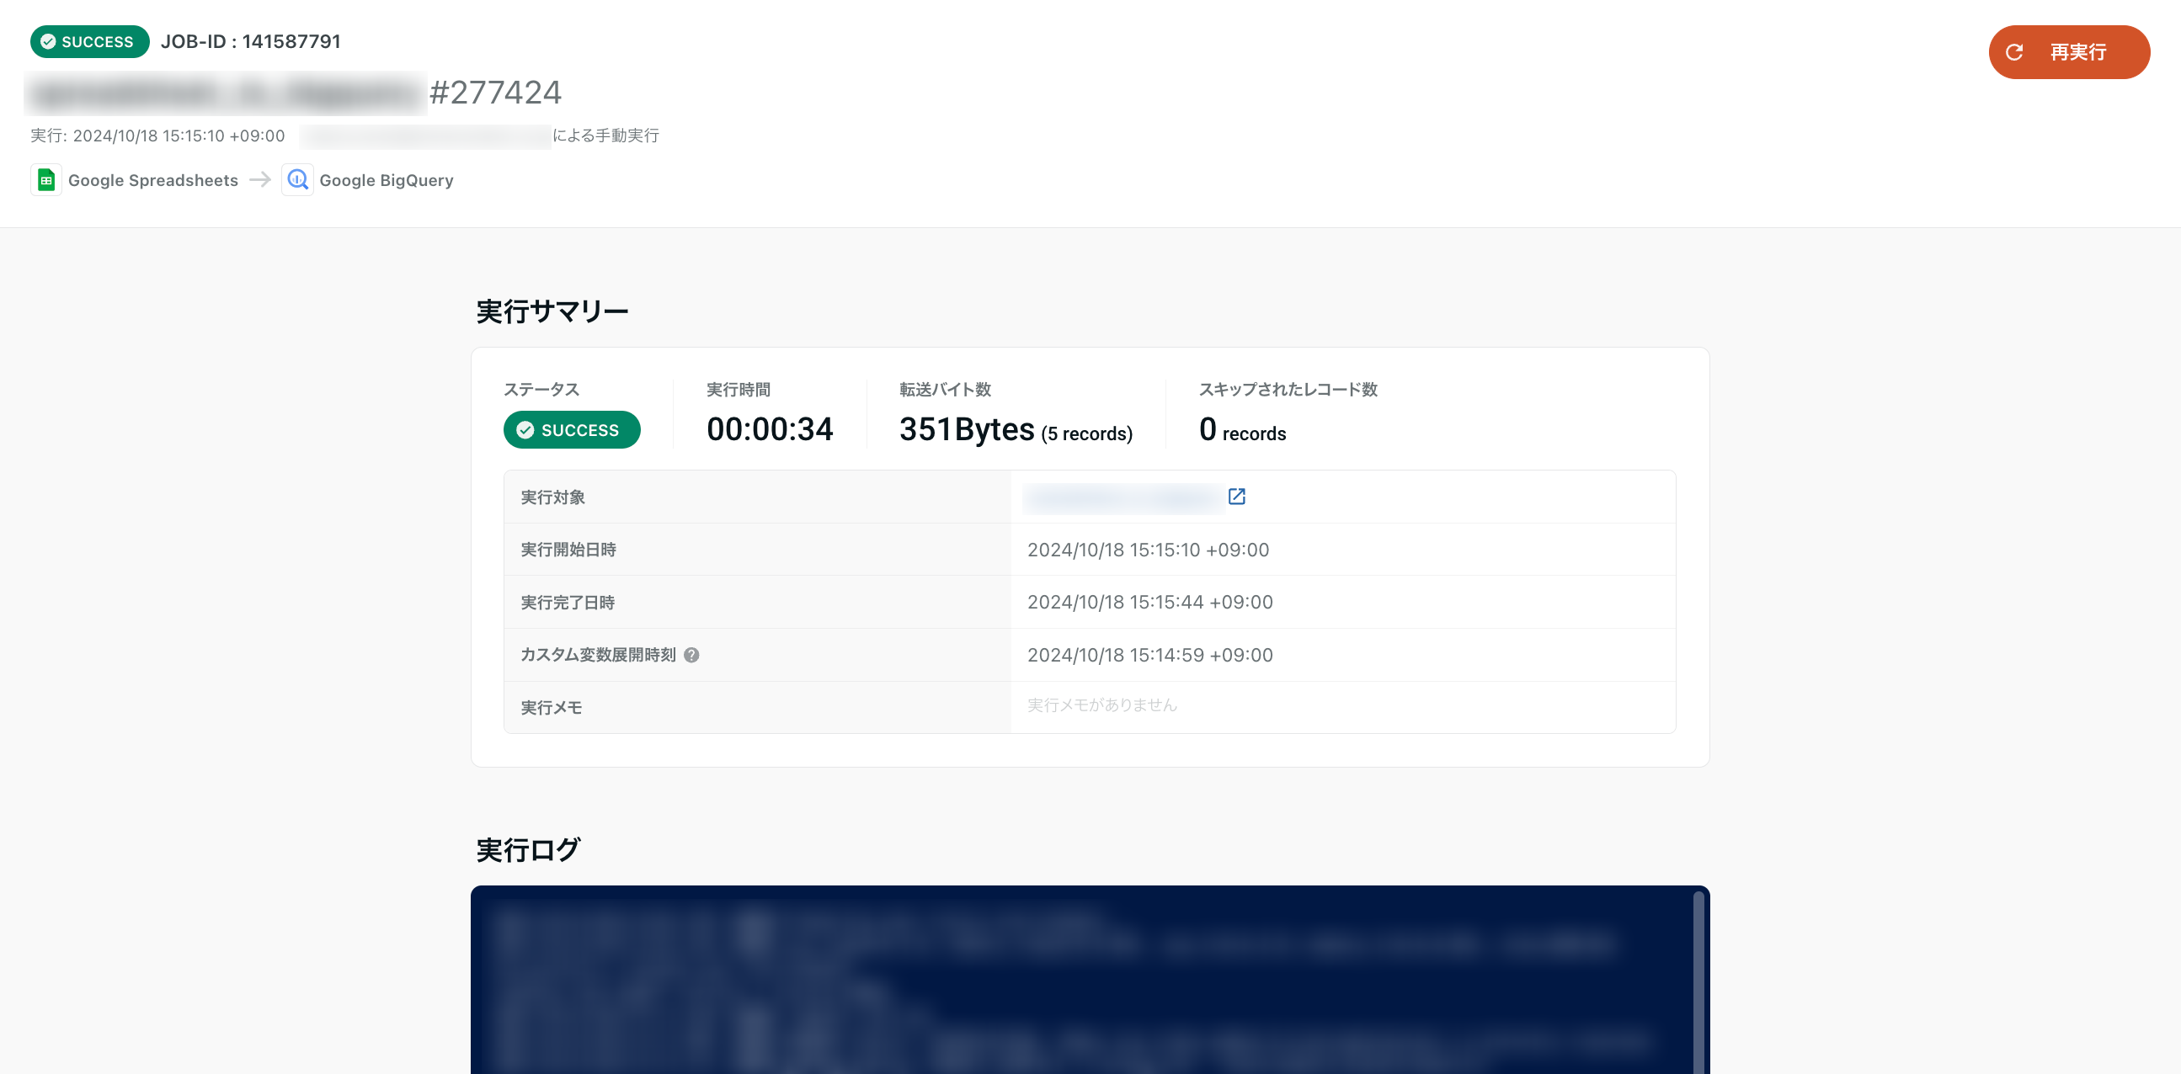Click the Google Spreadsheets icon

click(x=46, y=180)
